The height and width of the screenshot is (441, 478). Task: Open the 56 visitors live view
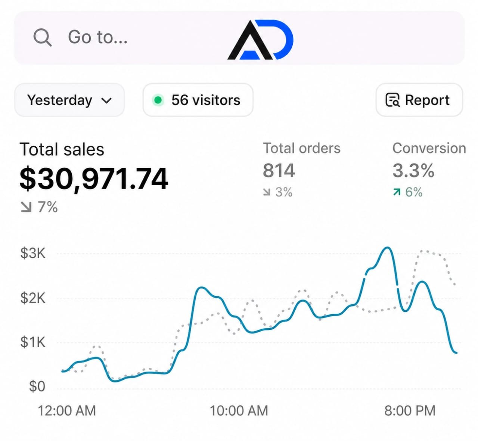(198, 100)
